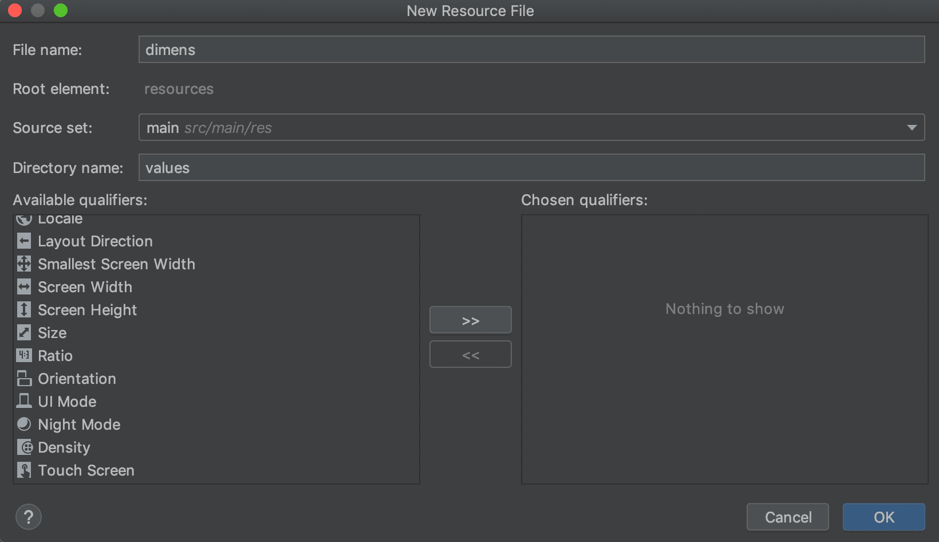Image resolution: width=939 pixels, height=542 pixels.
Task: Click the Smallest Screen Width icon
Action: click(24, 264)
